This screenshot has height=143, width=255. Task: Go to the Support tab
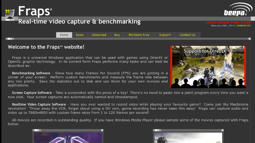tap(165, 35)
